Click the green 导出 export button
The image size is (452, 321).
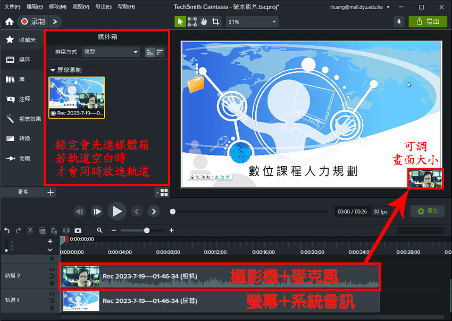tap(428, 22)
